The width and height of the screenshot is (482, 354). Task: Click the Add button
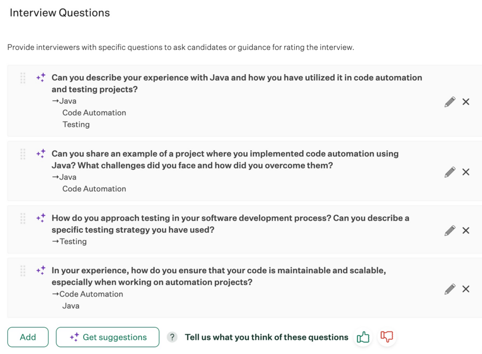click(28, 337)
